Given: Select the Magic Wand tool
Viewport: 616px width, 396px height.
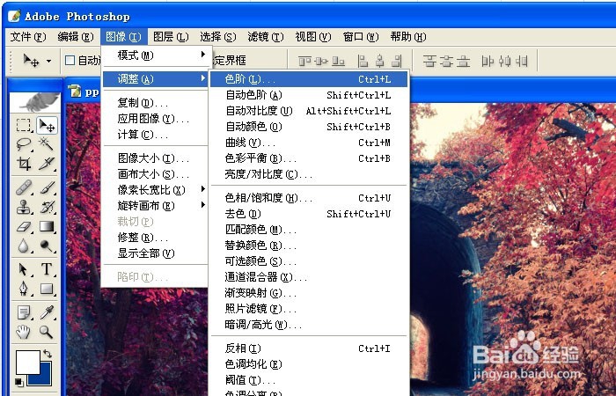Looking at the screenshot, I should coord(47,144).
